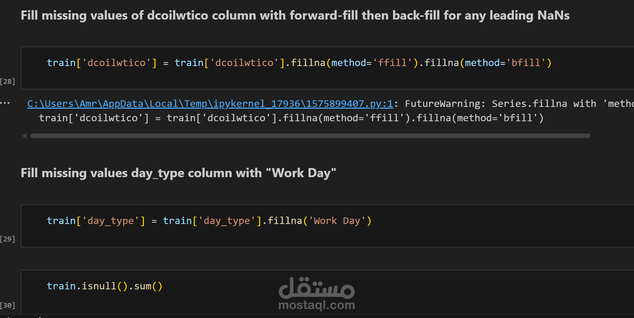Image resolution: width=634 pixels, height=318 pixels.
Task: Place cursor on sum() in cell 30
Action: click(x=148, y=286)
